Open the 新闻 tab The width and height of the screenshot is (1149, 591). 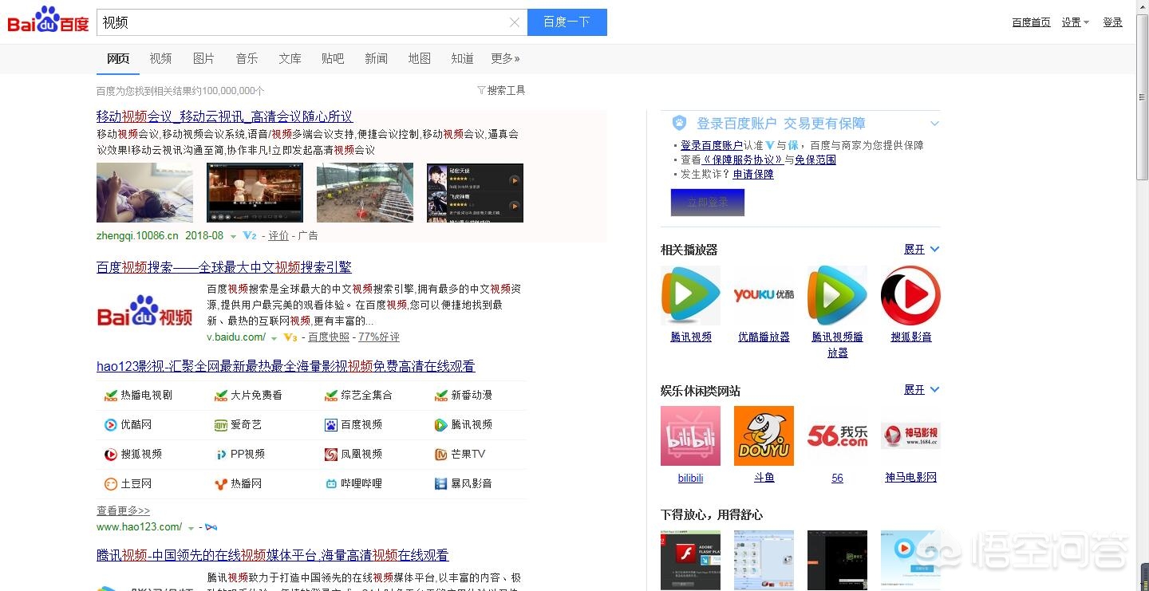pos(376,58)
